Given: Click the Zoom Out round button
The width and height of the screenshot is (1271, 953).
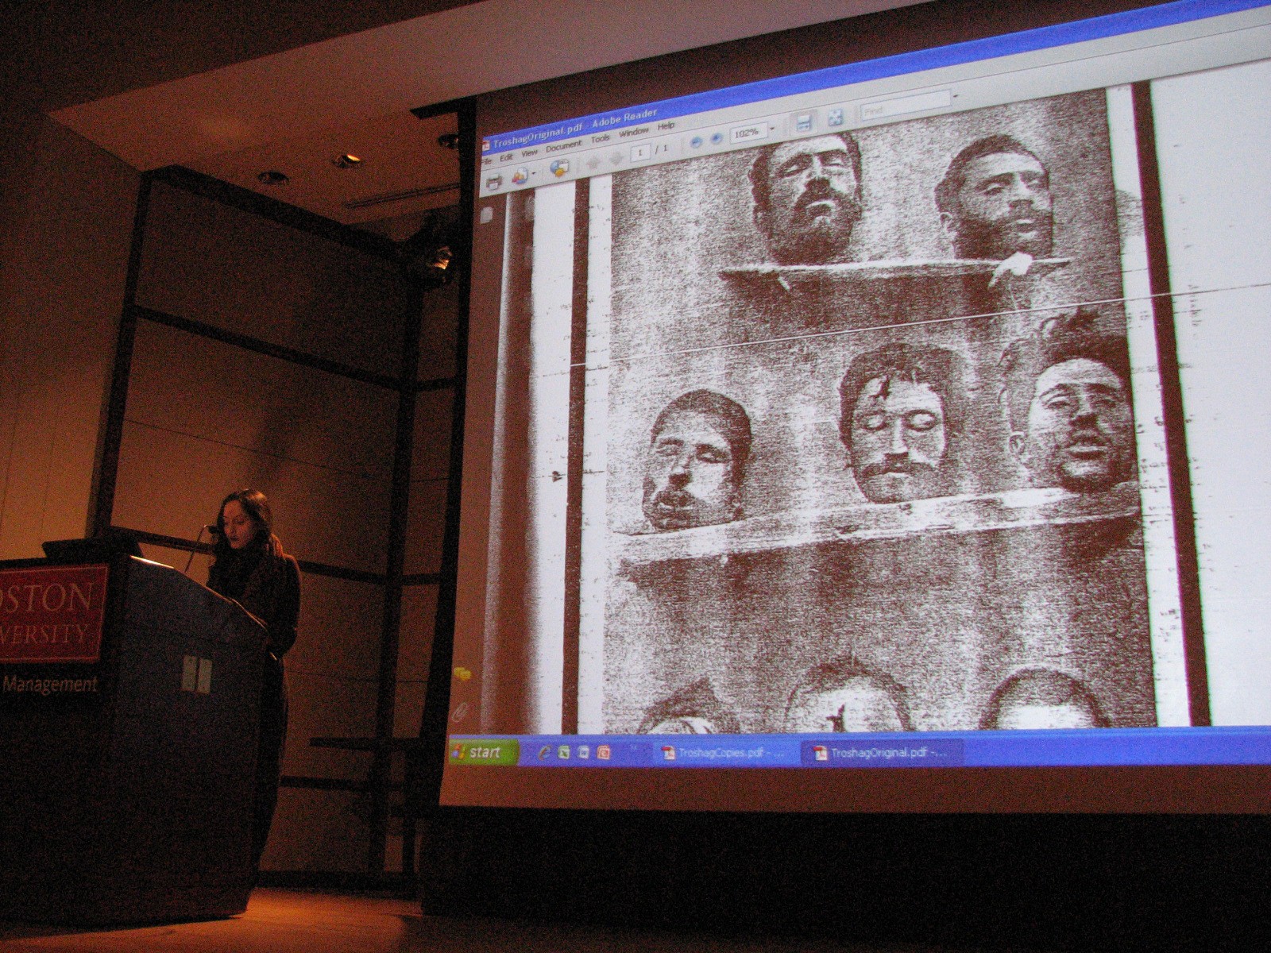Looking at the screenshot, I should point(696,141).
